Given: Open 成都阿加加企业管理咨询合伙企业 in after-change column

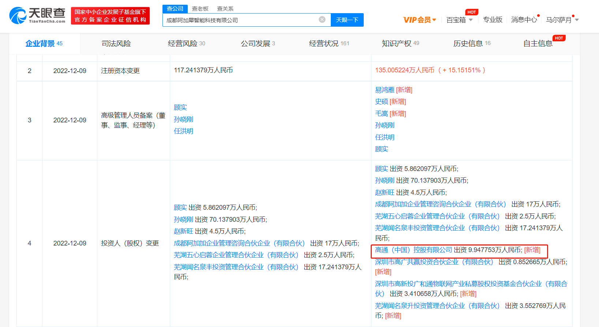Looking at the screenshot, I should coord(441,204).
